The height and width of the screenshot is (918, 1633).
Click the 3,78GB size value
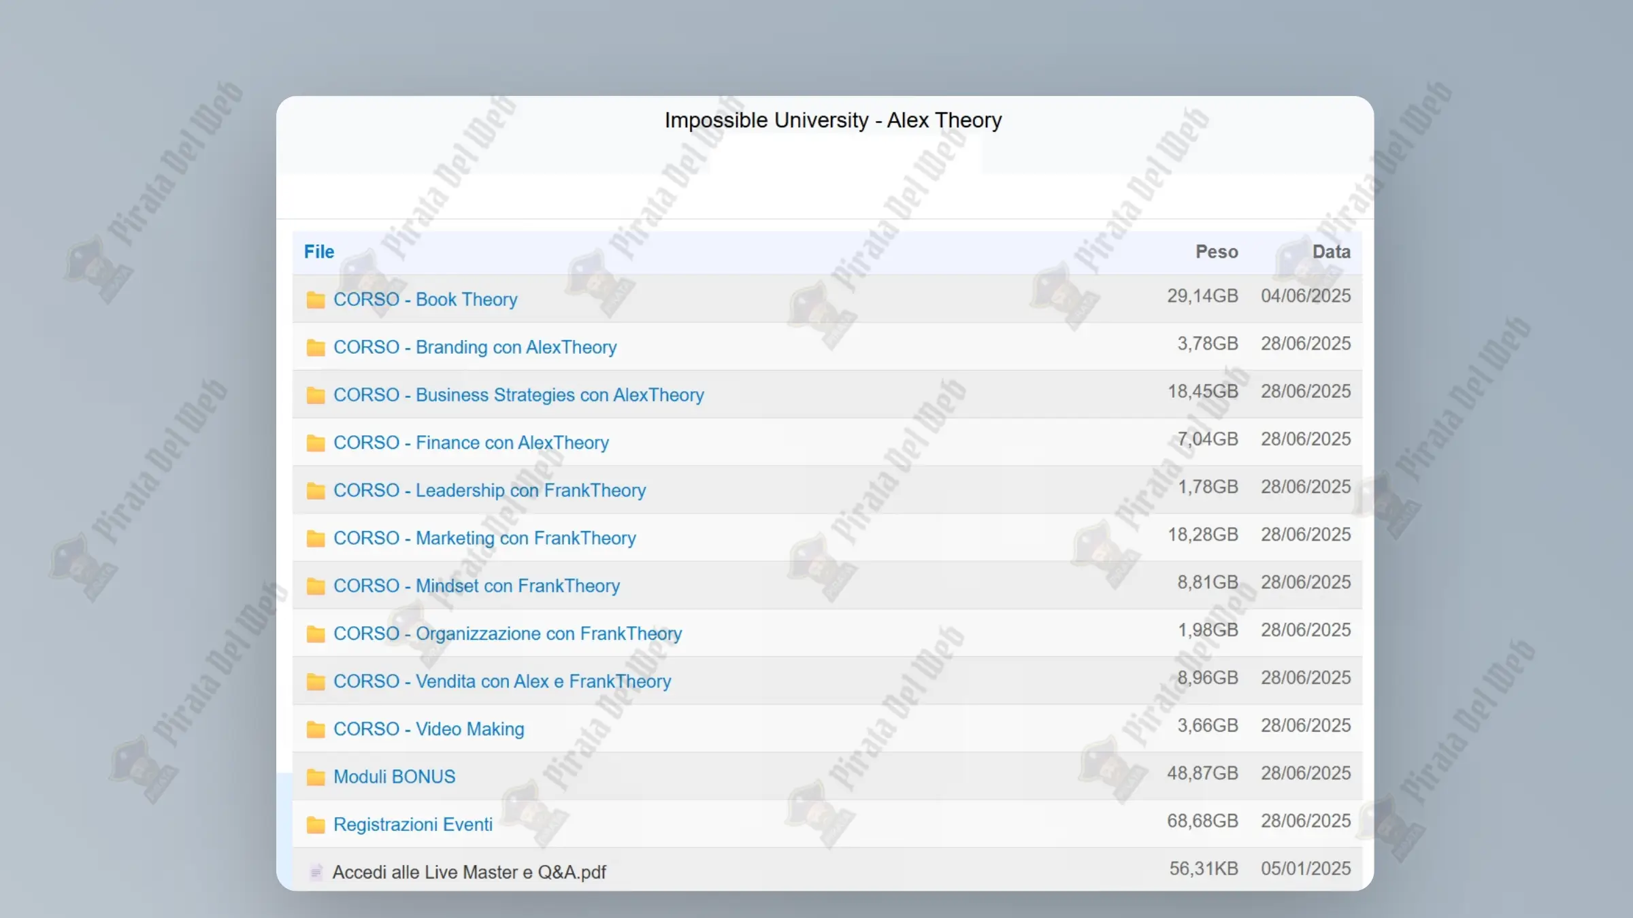pos(1208,343)
